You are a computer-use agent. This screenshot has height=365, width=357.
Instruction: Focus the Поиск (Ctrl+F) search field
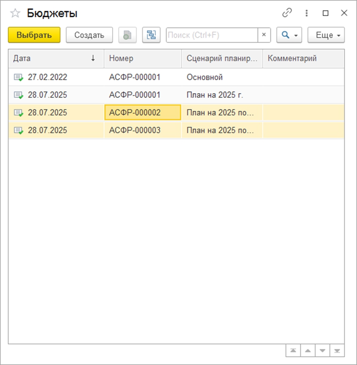(x=212, y=35)
